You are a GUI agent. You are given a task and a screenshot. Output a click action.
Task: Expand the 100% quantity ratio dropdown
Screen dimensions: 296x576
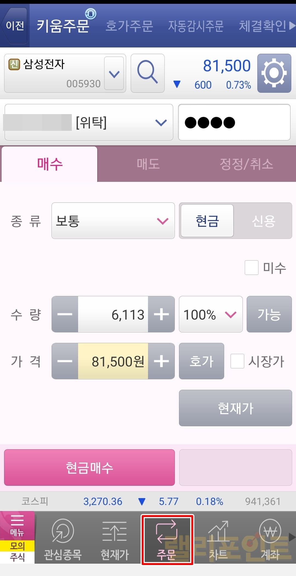click(210, 314)
